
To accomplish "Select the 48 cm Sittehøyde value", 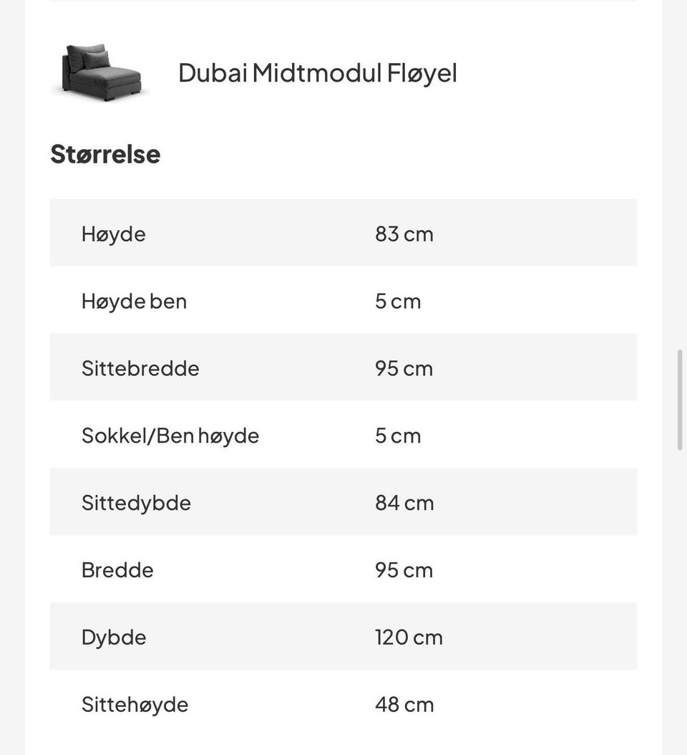I will coord(404,704).
